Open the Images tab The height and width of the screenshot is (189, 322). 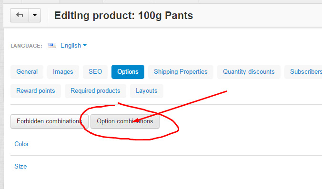(x=63, y=72)
